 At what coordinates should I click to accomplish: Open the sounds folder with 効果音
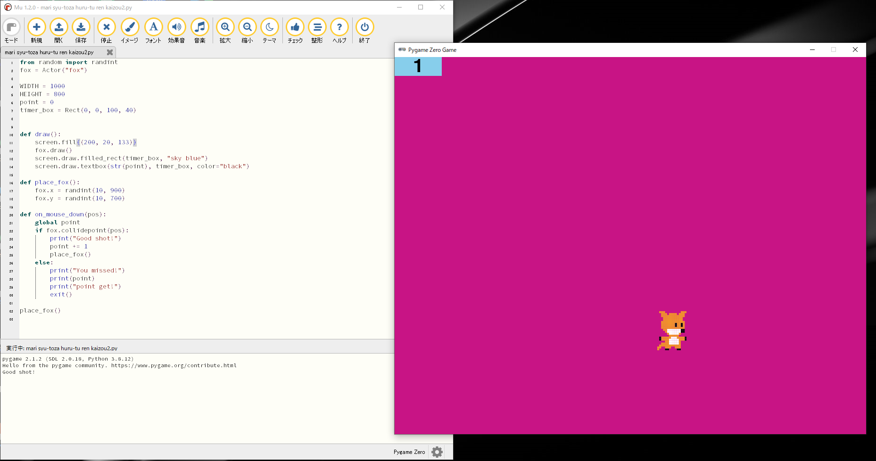pos(176,31)
